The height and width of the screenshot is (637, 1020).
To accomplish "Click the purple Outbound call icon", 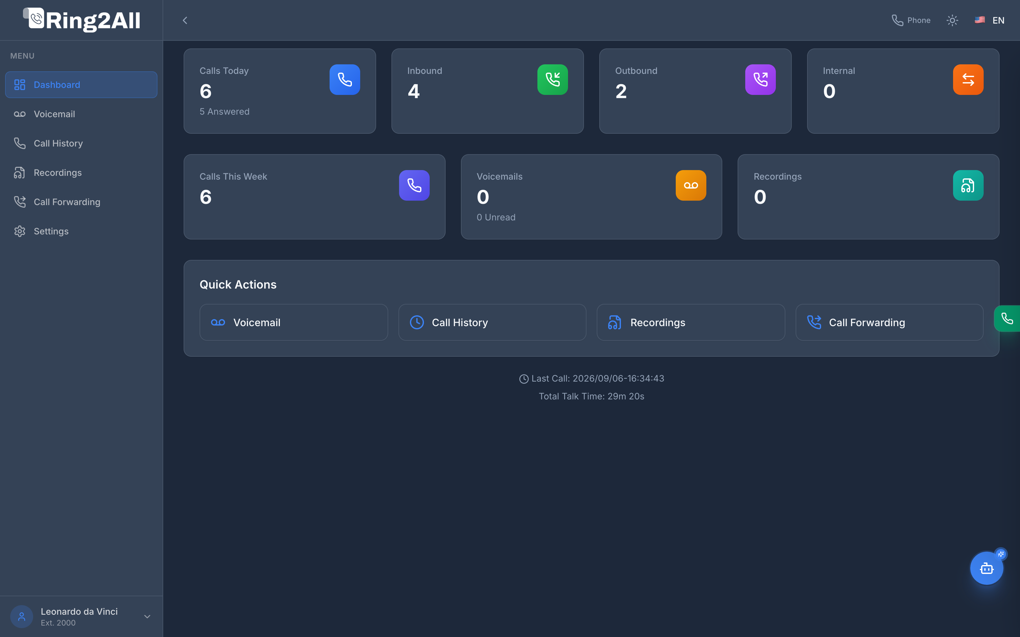I will [x=760, y=80].
